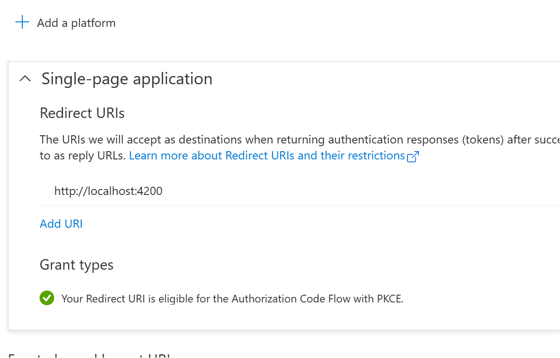Click the green success indicator beside the PKCE message
The height and width of the screenshot is (358, 560).
click(47, 298)
